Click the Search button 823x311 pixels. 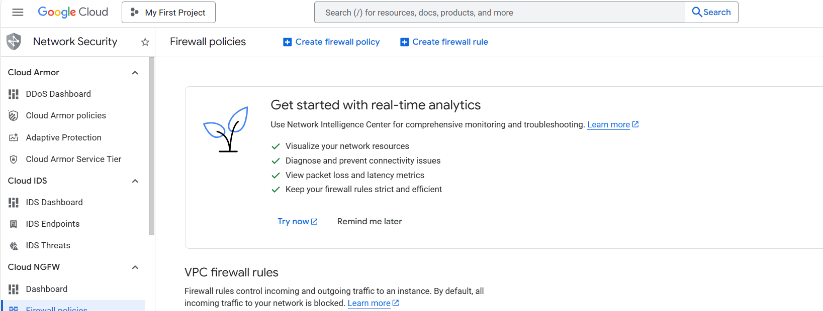coord(711,13)
